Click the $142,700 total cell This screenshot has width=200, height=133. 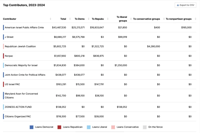[x=61, y=96]
